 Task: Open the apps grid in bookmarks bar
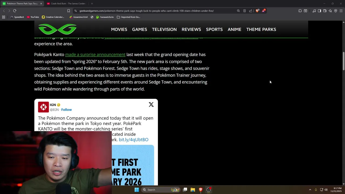[4, 17]
